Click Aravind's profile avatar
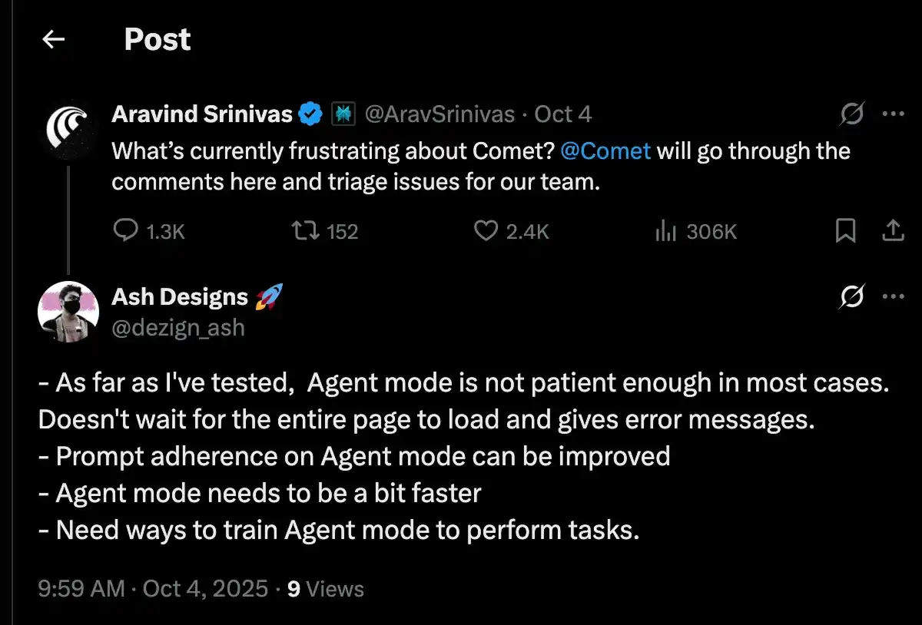 [68, 128]
